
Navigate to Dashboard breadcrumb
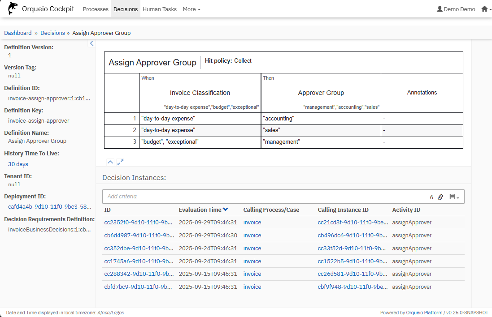(18, 33)
